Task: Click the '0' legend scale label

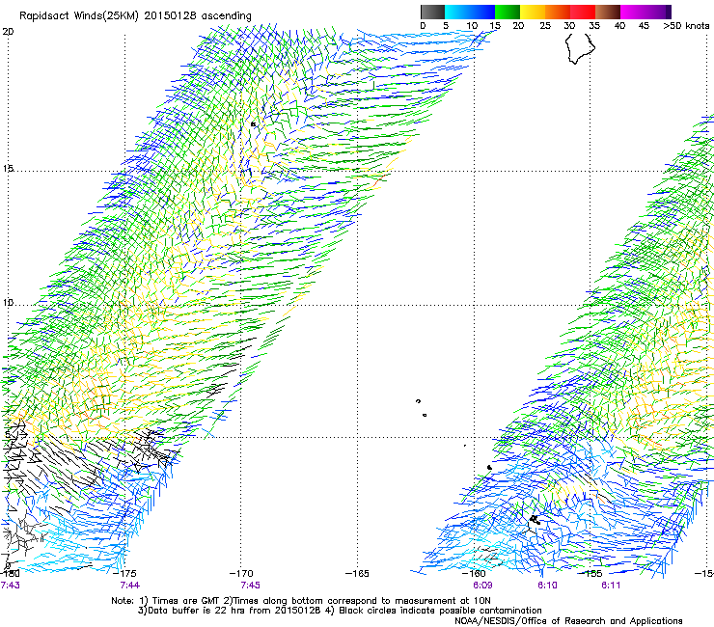Action: tap(423, 26)
